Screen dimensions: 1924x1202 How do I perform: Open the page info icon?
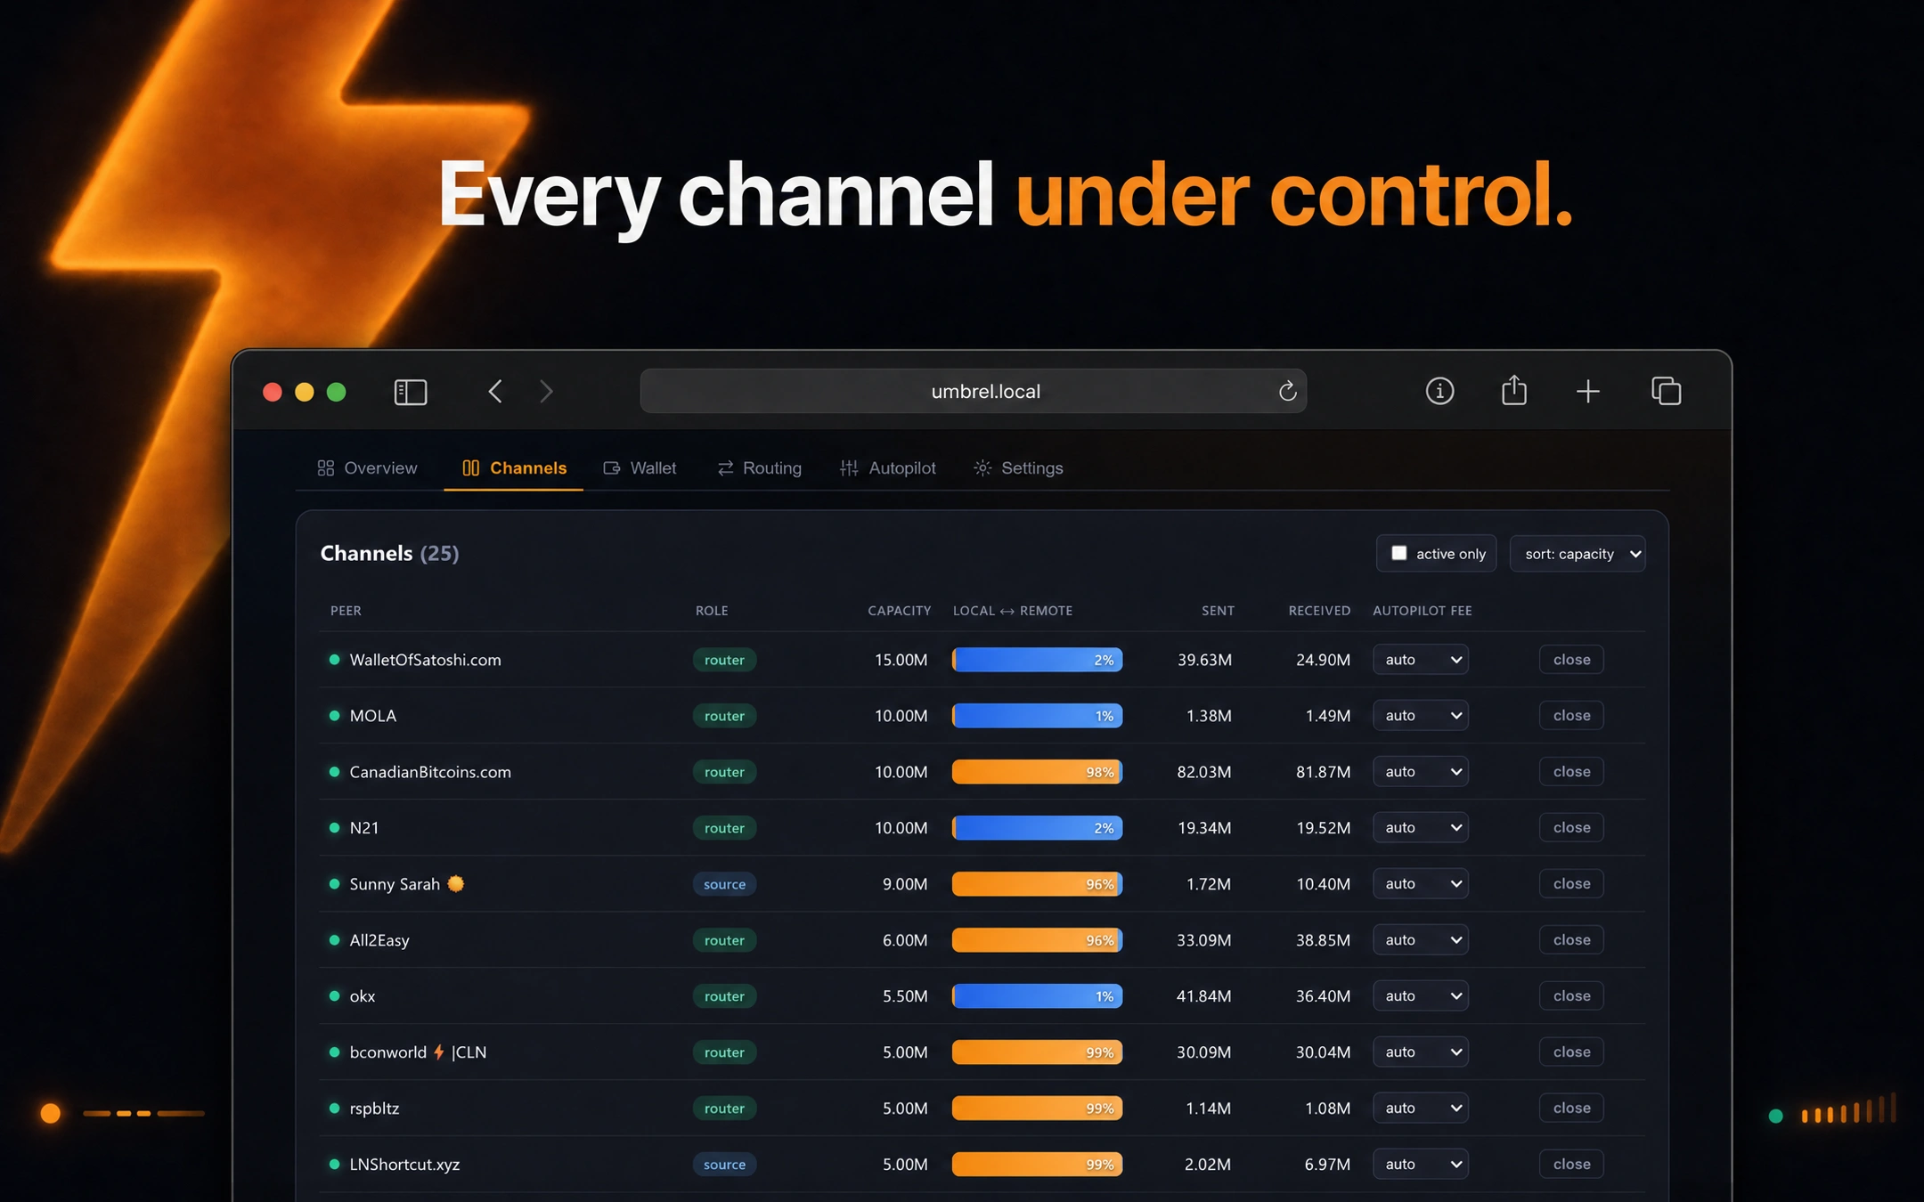coord(1439,391)
